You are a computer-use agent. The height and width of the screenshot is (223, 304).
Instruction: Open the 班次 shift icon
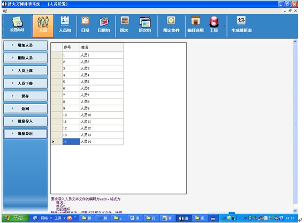point(124,25)
